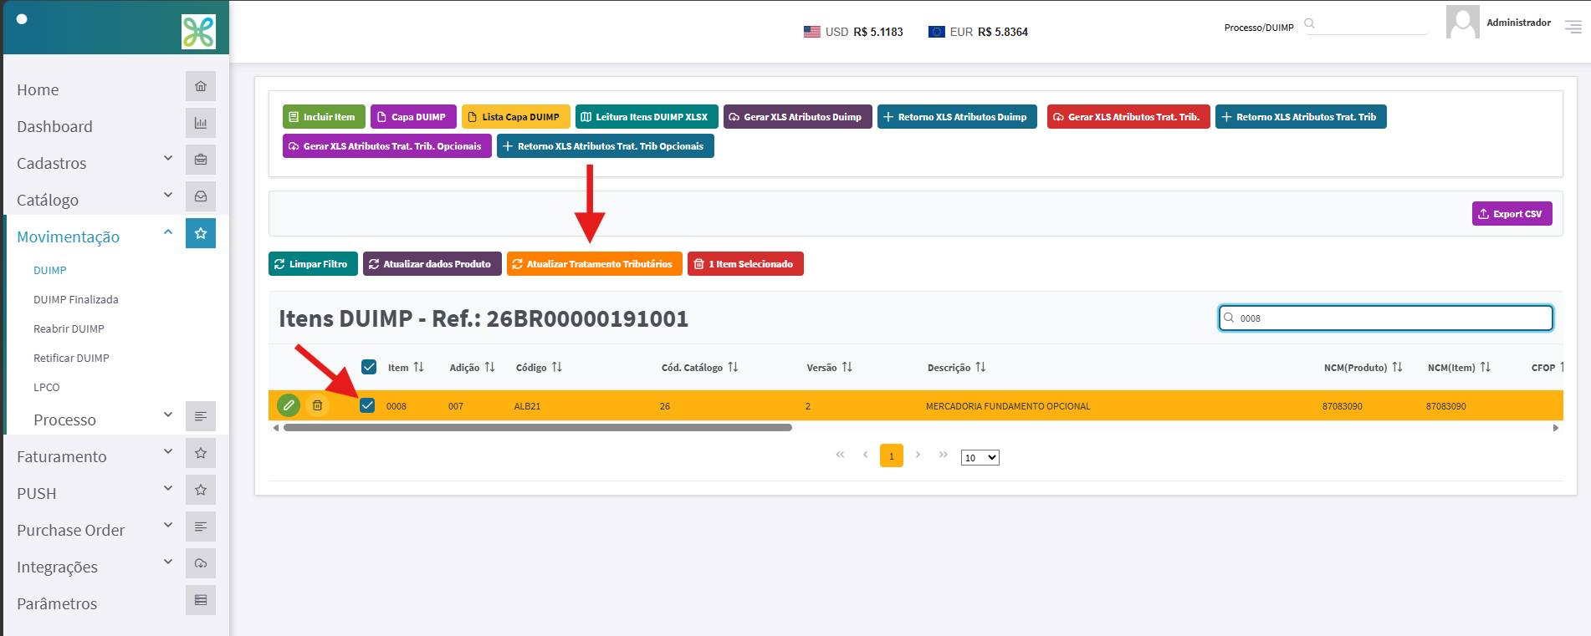Click Atualizar Tratamento Tributários button

(x=595, y=264)
